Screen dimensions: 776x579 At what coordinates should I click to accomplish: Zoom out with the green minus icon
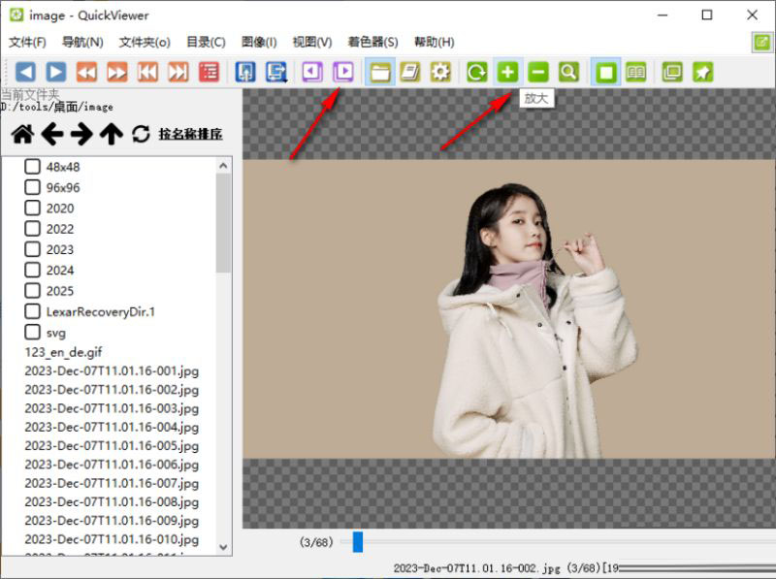point(538,72)
